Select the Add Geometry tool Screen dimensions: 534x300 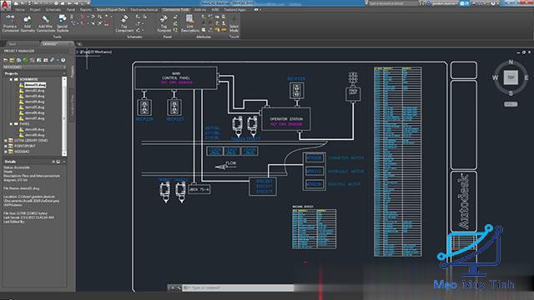tap(28, 23)
